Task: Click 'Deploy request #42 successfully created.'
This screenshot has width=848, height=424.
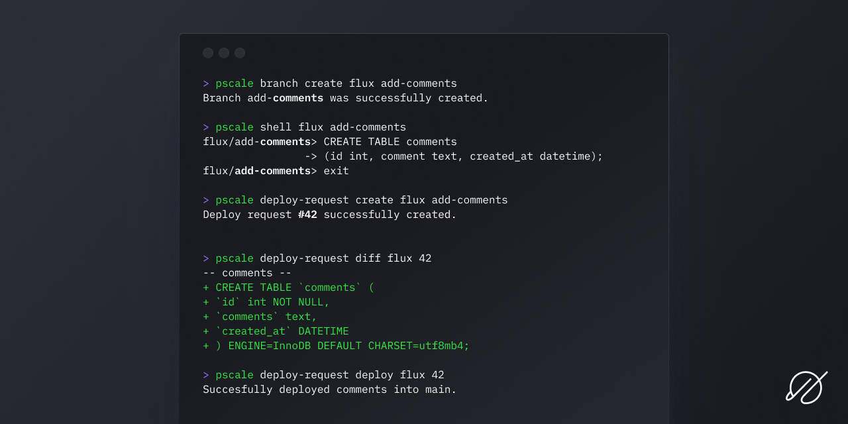Action: (330, 215)
